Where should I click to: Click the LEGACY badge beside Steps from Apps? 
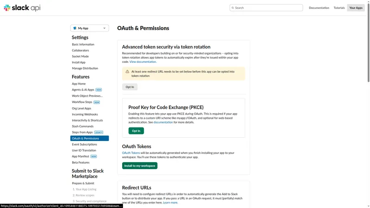[99, 133]
